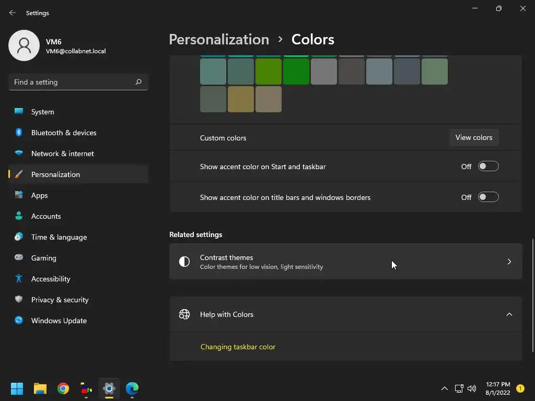The image size is (535, 401).
Task: Click the back arrow in Settings header
Action: pyautogui.click(x=13, y=13)
